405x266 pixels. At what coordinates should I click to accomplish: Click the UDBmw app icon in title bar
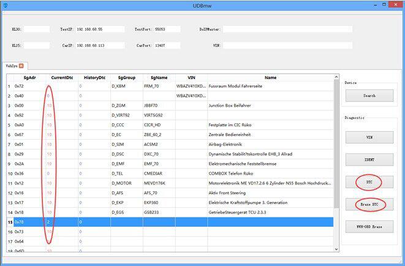click(4, 5)
